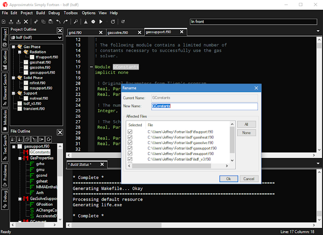
Task: Close the File Outline panel
Action: (x=60, y=132)
